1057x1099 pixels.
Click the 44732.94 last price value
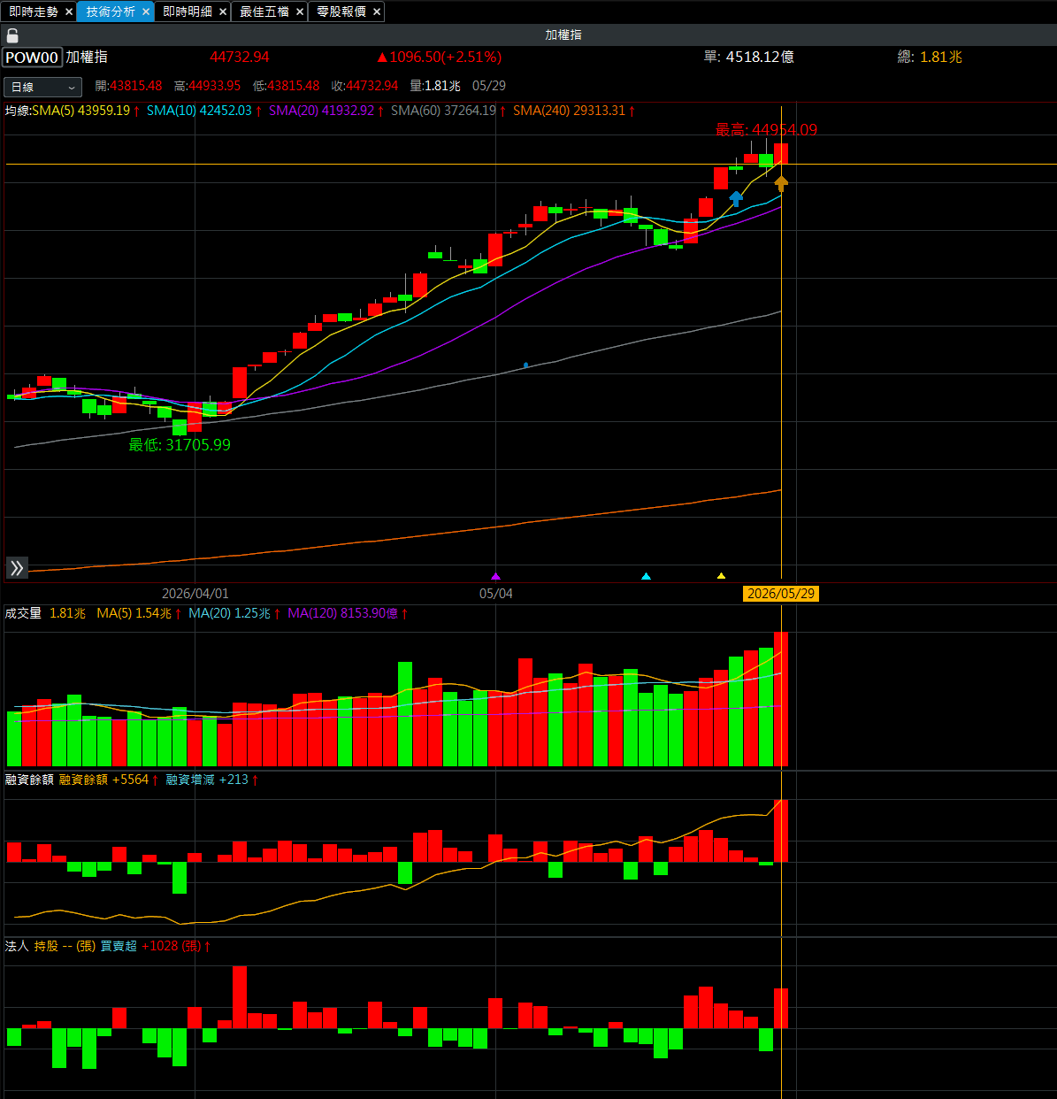pos(240,57)
